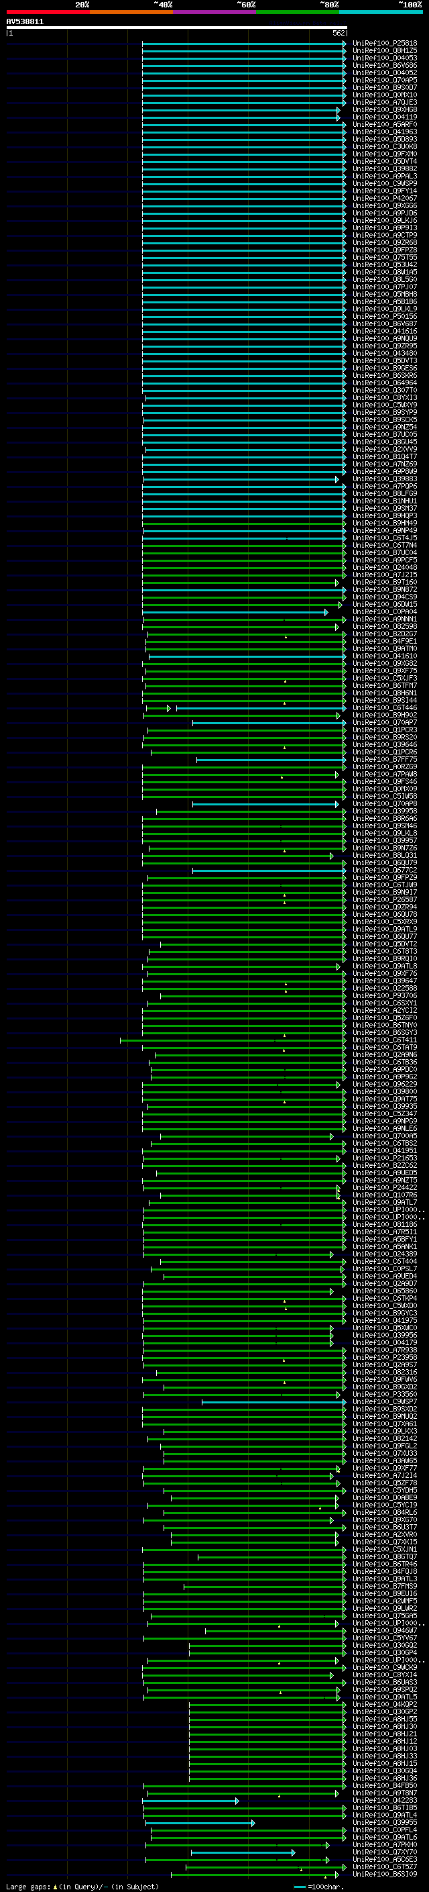Click hit label UniRef100_A5C6E3
Screen dimensions: 429x1892
[x=385, y=1859]
